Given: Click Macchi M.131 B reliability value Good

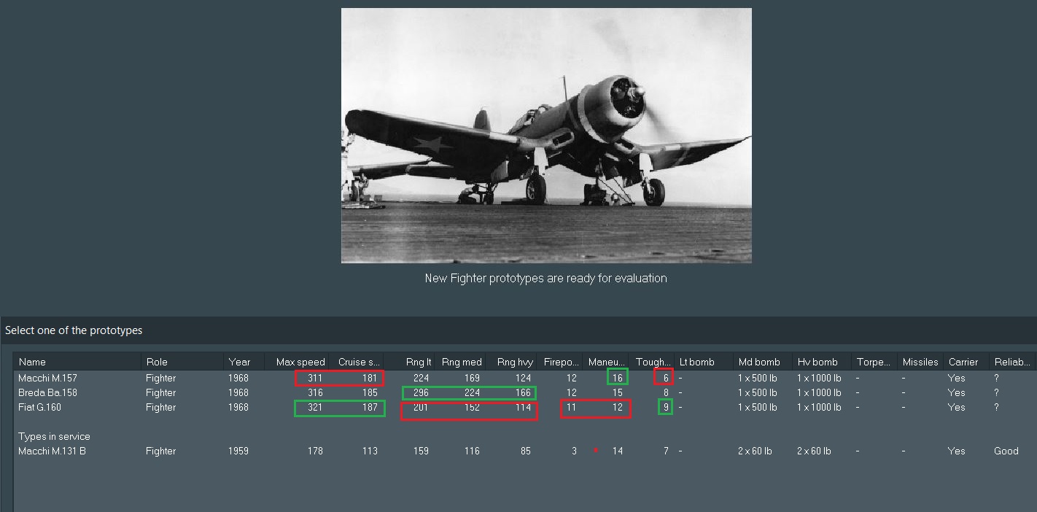Looking at the screenshot, I should coord(1006,451).
